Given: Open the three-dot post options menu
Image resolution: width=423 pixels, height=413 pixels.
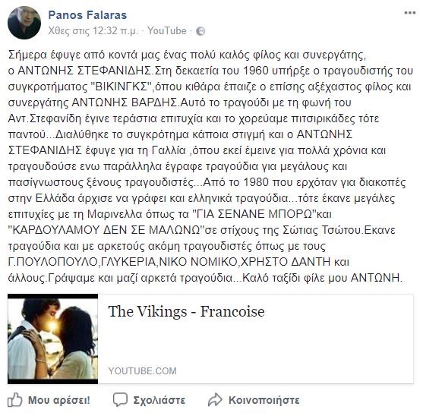Looking at the screenshot, I should click(x=409, y=13).
